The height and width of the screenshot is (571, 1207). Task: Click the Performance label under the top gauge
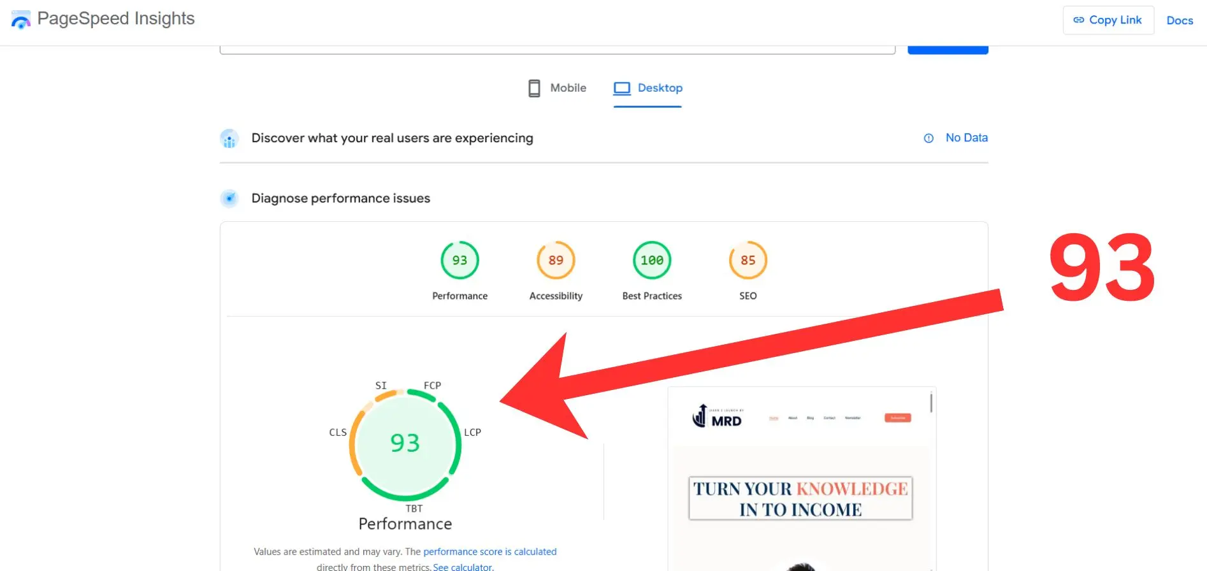coord(459,296)
